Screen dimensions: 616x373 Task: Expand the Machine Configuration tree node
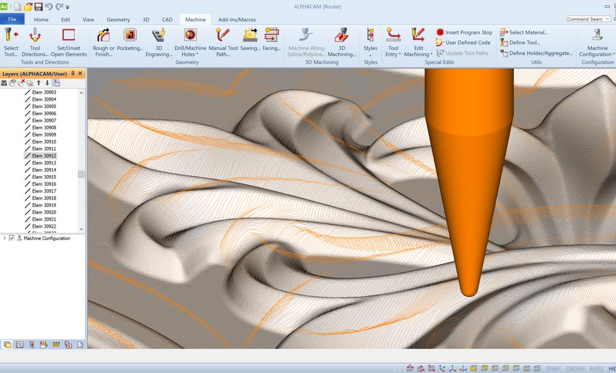pyautogui.click(x=4, y=239)
